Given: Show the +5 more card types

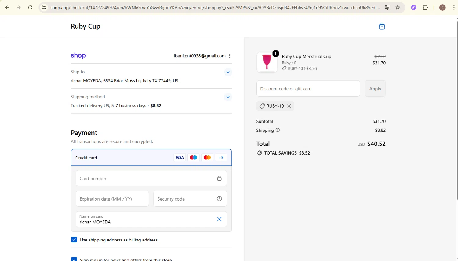Looking at the screenshot, I should coord(221,158).
